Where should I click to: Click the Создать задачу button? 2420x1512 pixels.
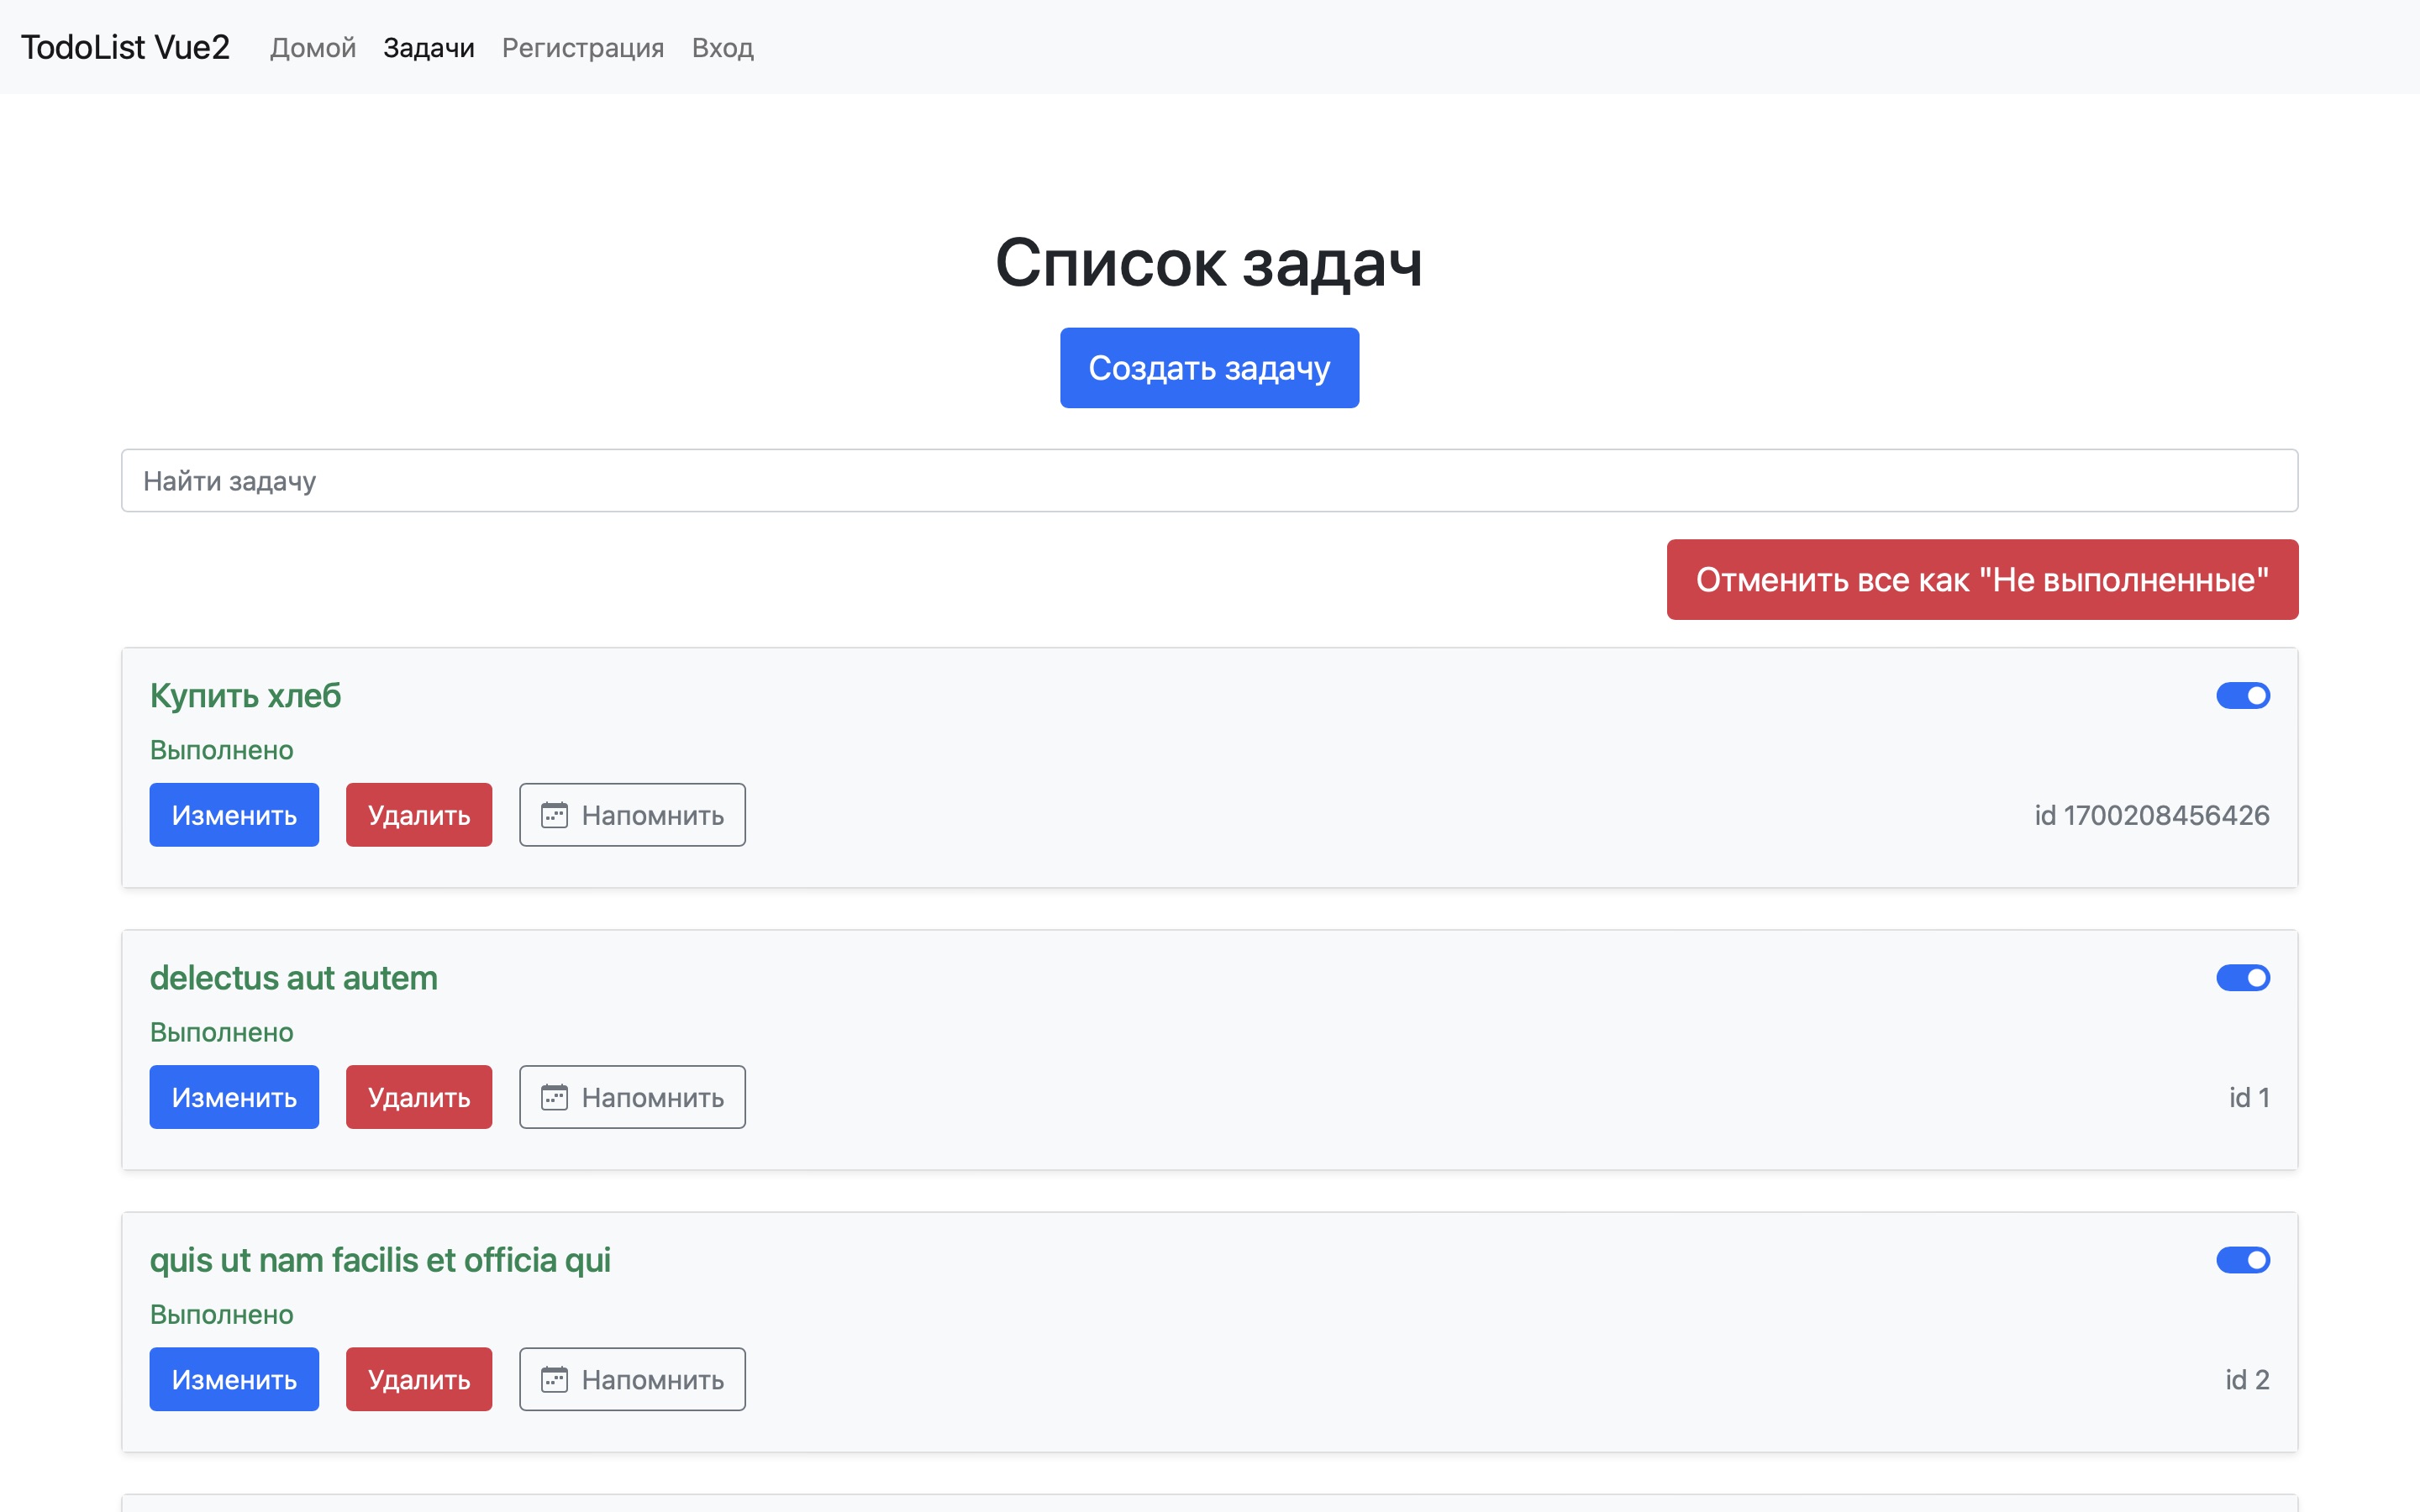[1209, 368]
